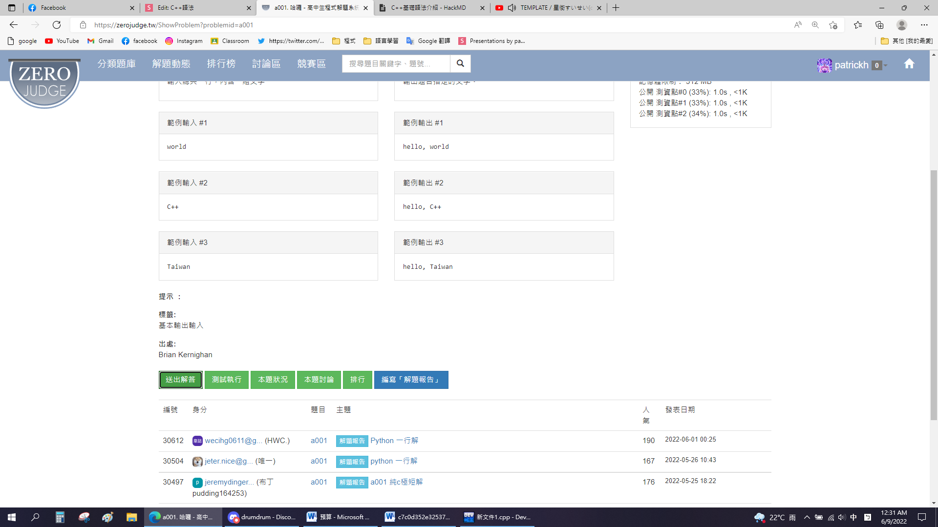Open browser Collections icon
938x527 pixels.
[879, 25]
